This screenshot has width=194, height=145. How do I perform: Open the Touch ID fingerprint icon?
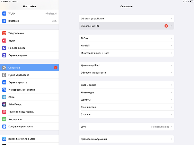[x=4, y=112]
